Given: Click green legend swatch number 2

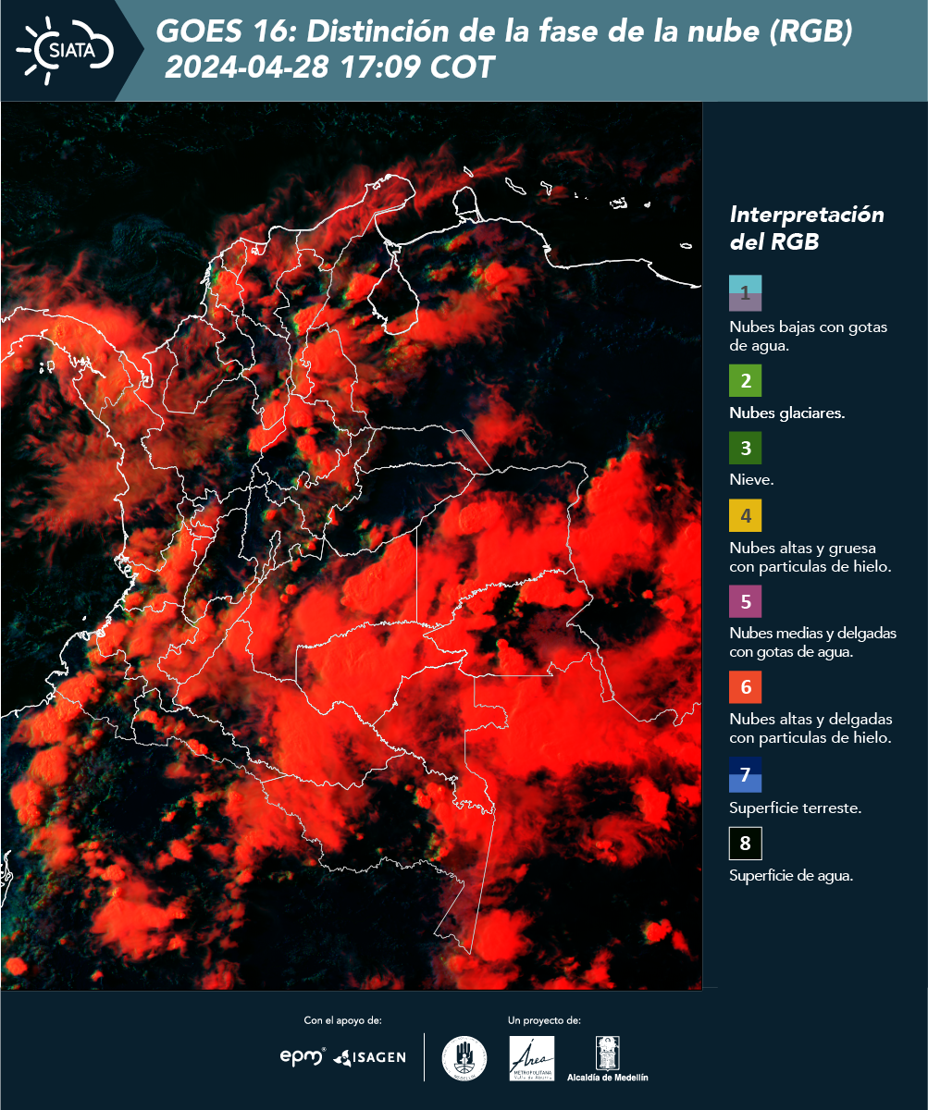Looking at the screenshot, I should pyautogui.click(x=745, y=380).
